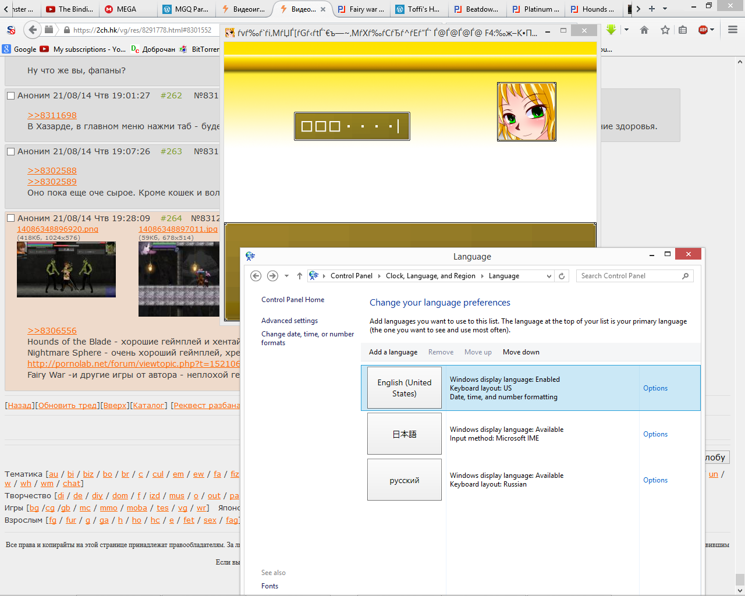Switch to the Platinum tab
Image resolution: width=745 pixels, height=596 pixels.
pyautogui.click(x=535, y=9)
